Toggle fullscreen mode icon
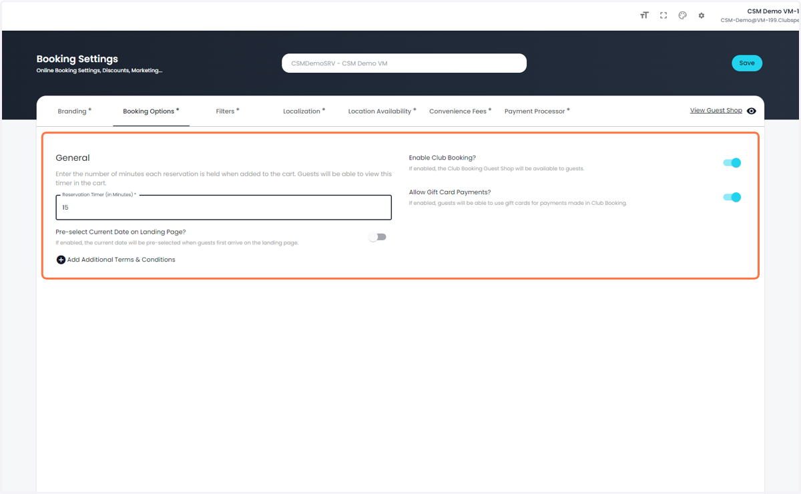 pyautogui.click(x=663, y=15)
